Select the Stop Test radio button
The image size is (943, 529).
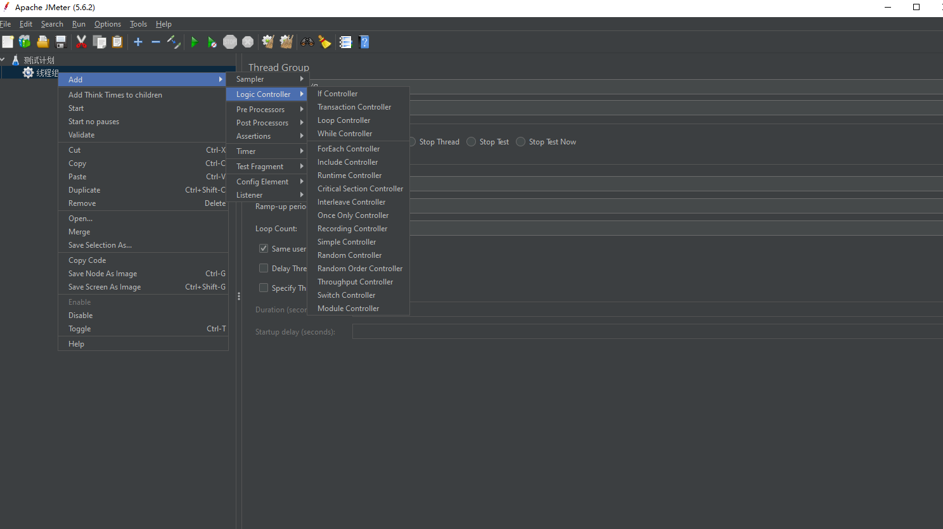coord(471,142)
